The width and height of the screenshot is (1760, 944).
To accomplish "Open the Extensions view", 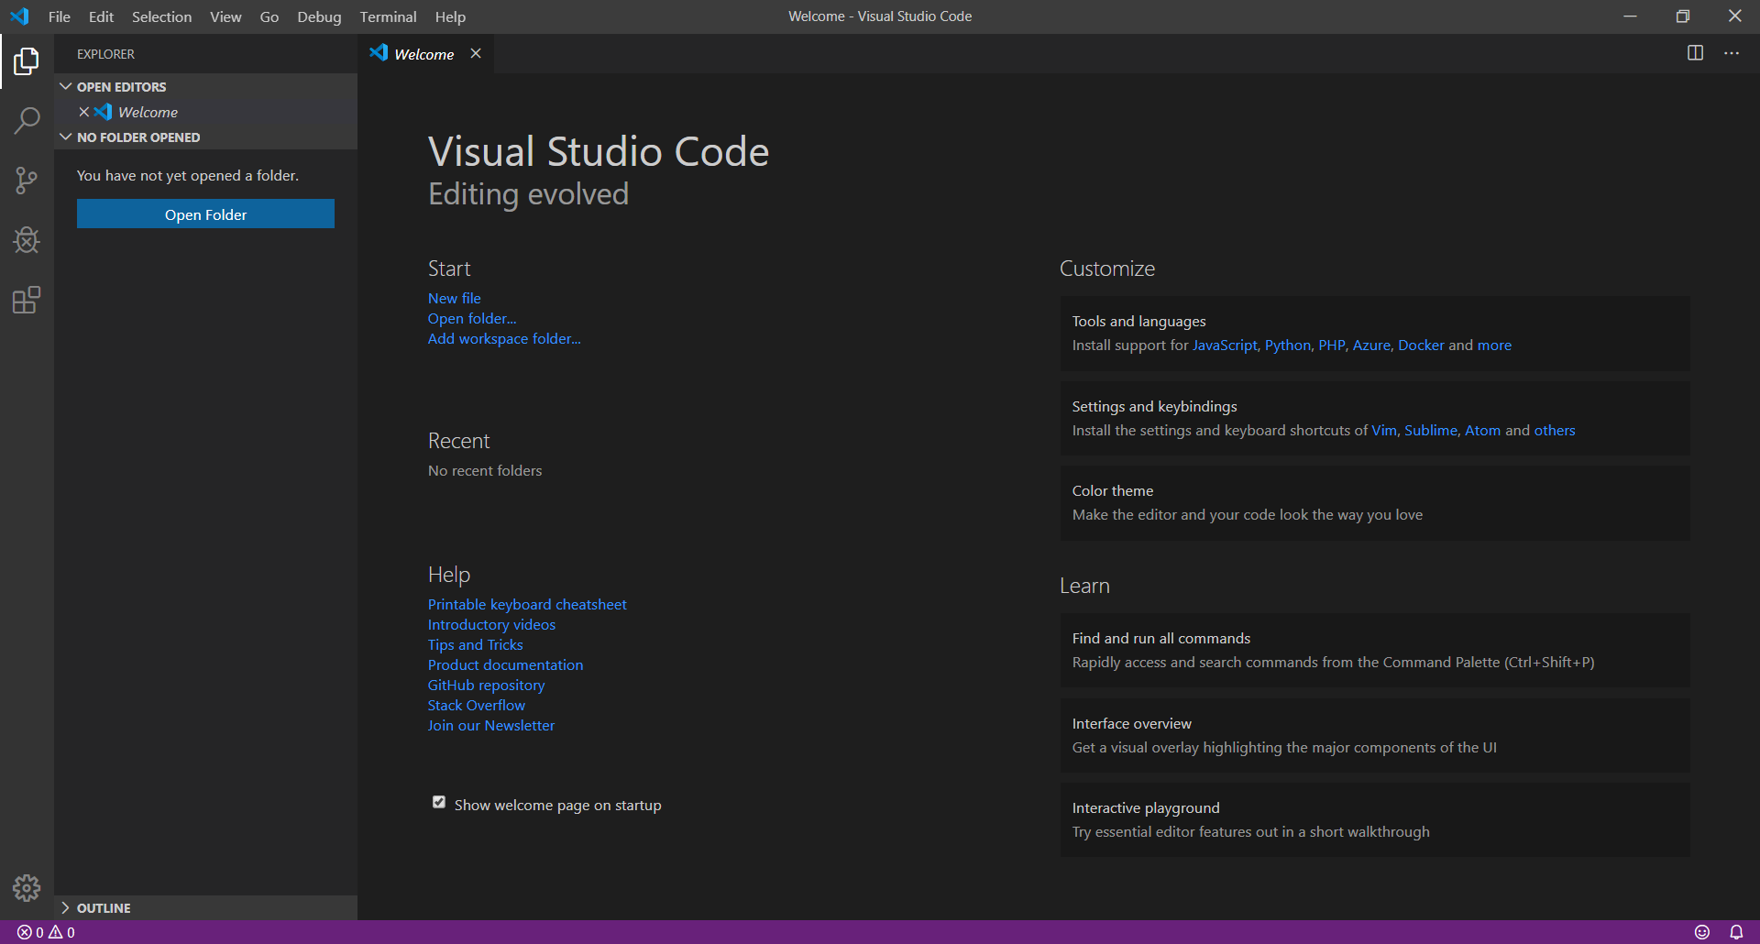I will [27, 301].
